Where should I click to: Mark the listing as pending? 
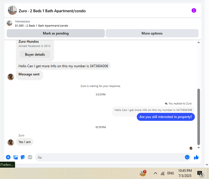tap(56, 33)
